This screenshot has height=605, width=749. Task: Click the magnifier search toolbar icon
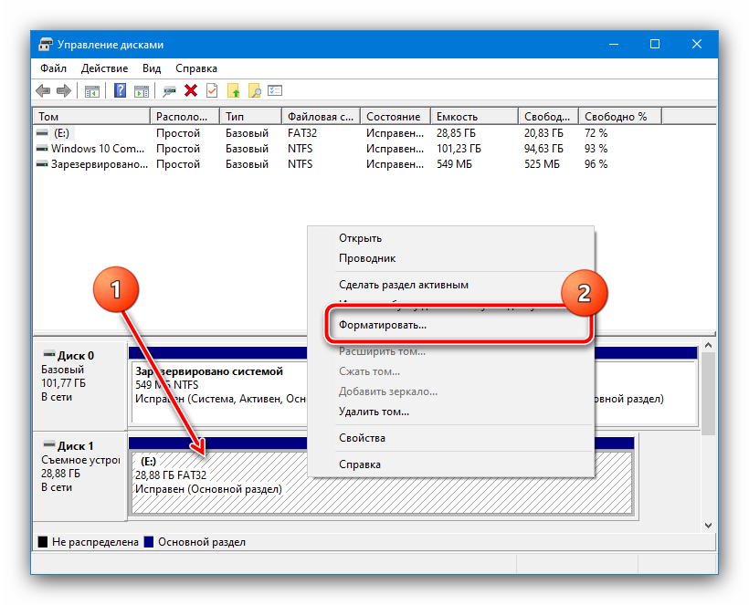[255, 90]
